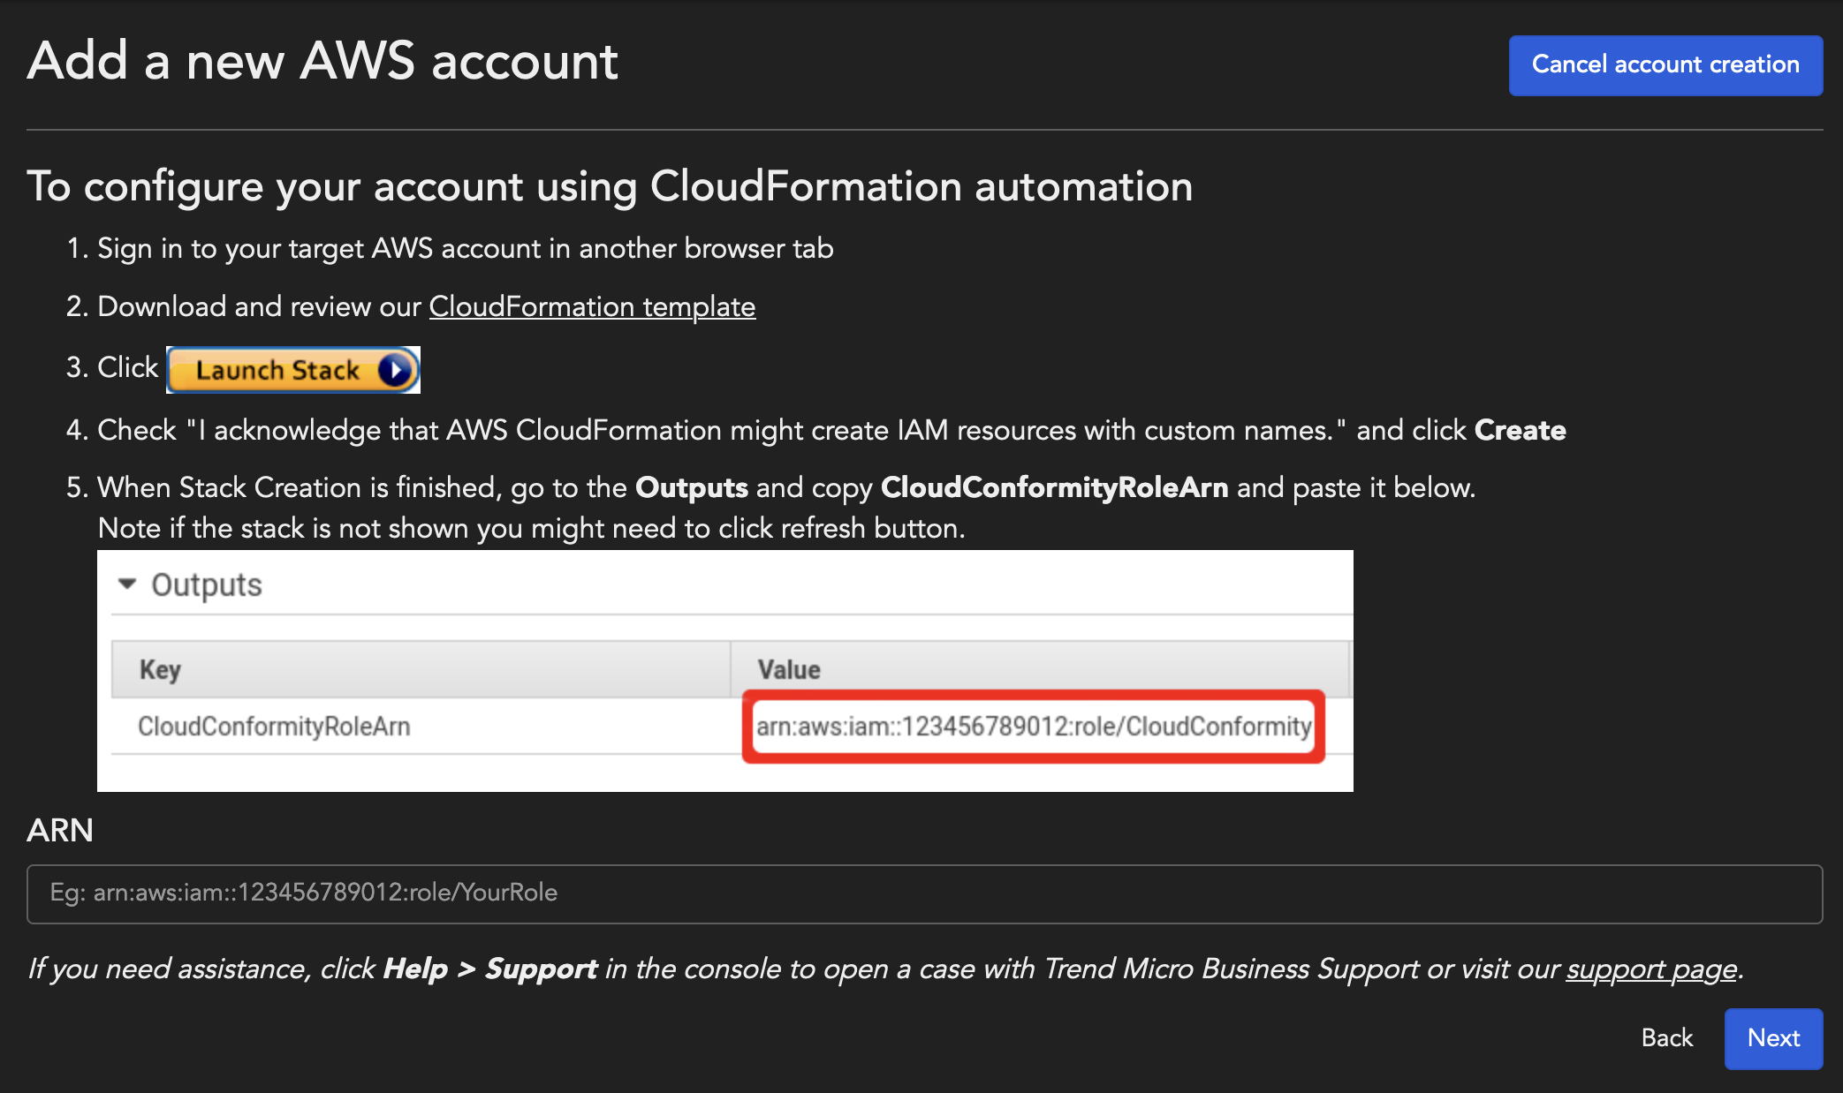Click bold CloudConformityRoleArn text in step 5
This screenshot has width=1843, height=1093.
[1054, 487]
